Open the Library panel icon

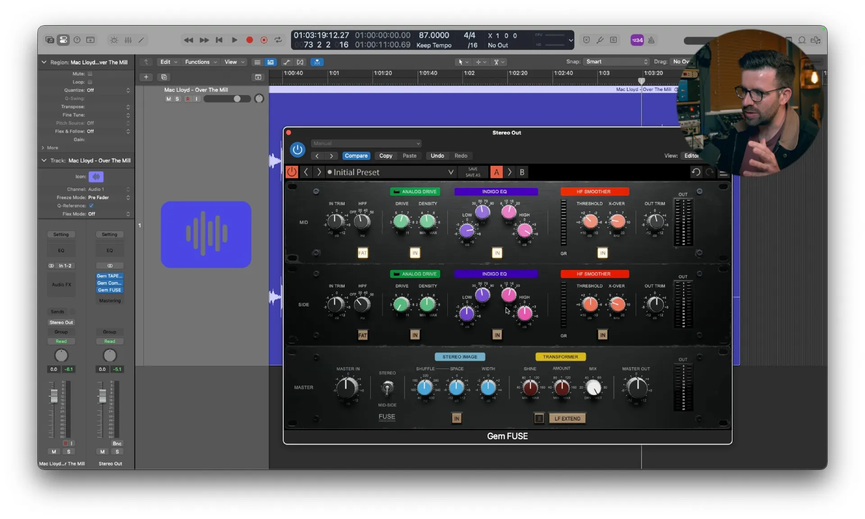[x=50, y=40]
